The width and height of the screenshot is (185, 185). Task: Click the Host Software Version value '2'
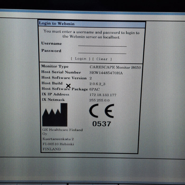point(91,78)
